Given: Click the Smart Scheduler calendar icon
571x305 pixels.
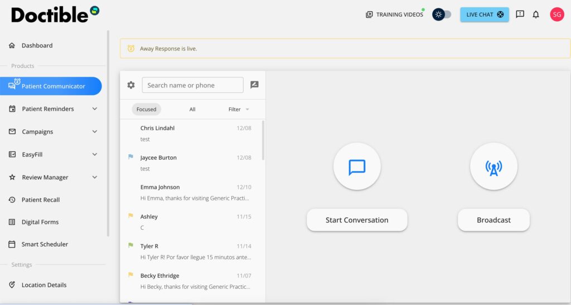Looking at the screenshot, I should coord(12,244).
